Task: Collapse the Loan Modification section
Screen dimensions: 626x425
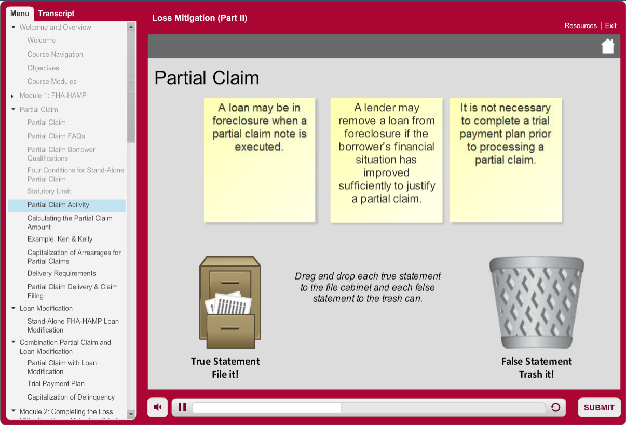Action: point(13,309)
